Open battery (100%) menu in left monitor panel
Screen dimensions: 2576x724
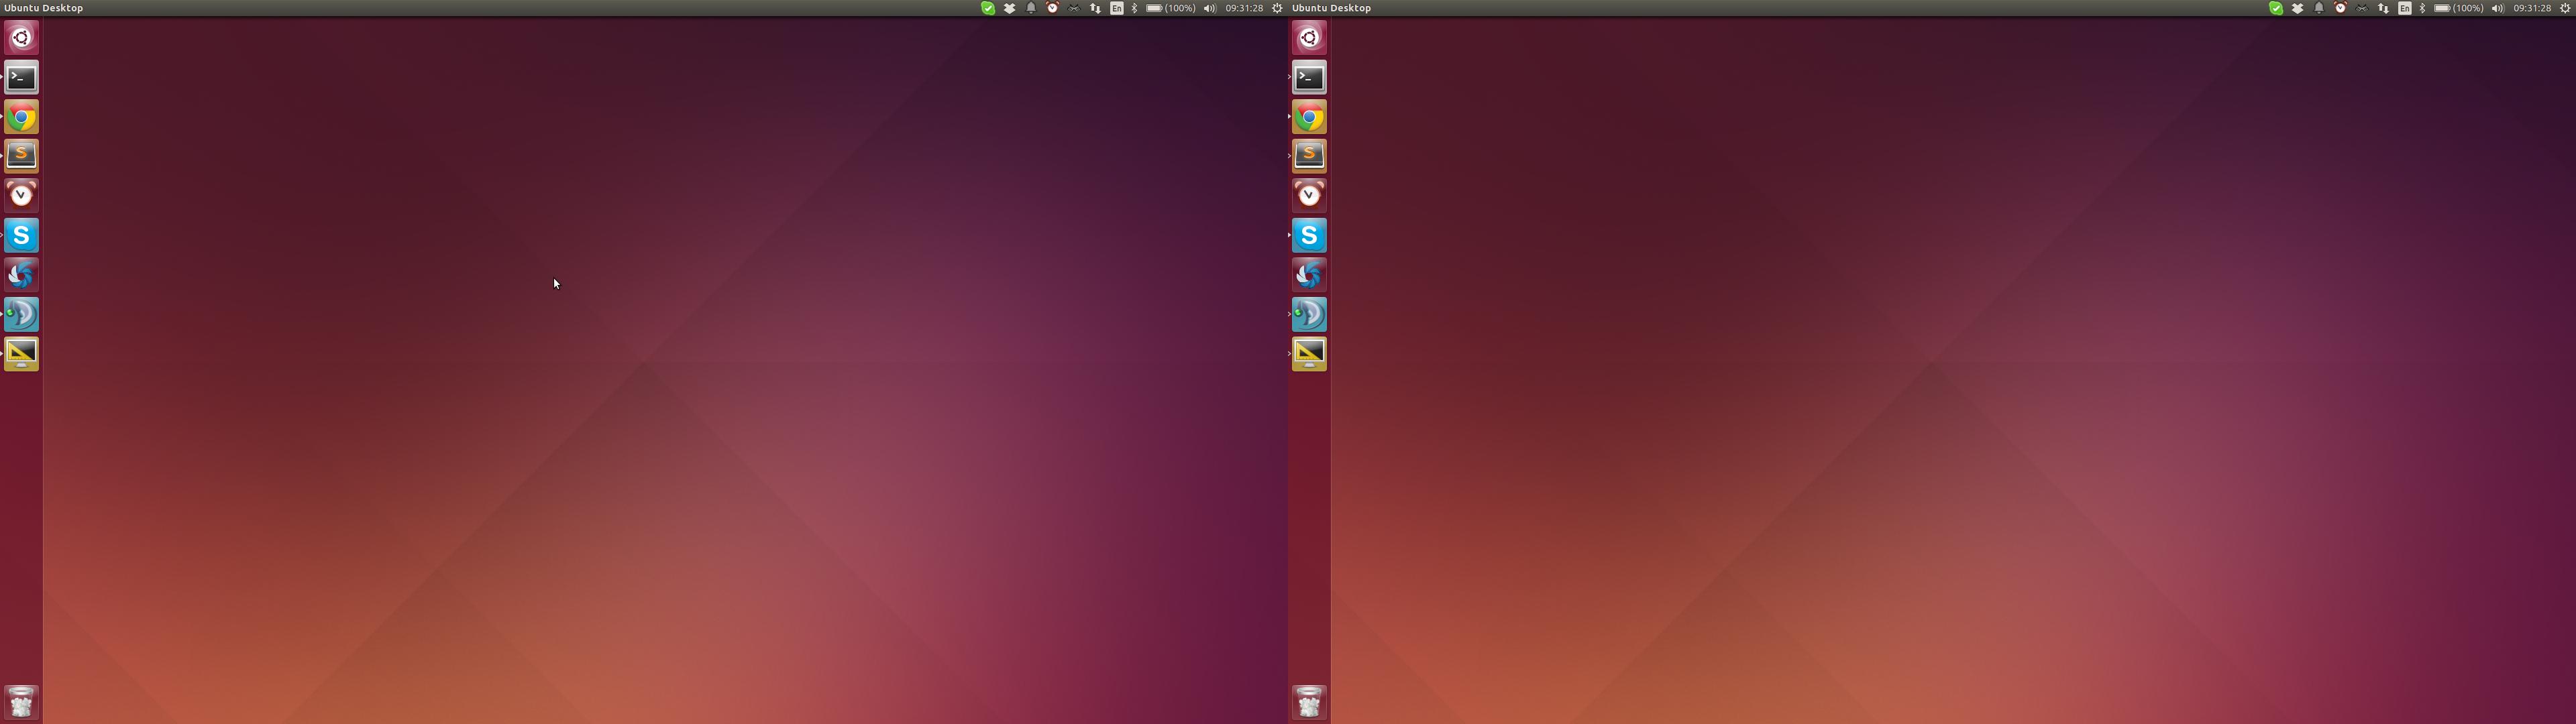(1171, 8)
